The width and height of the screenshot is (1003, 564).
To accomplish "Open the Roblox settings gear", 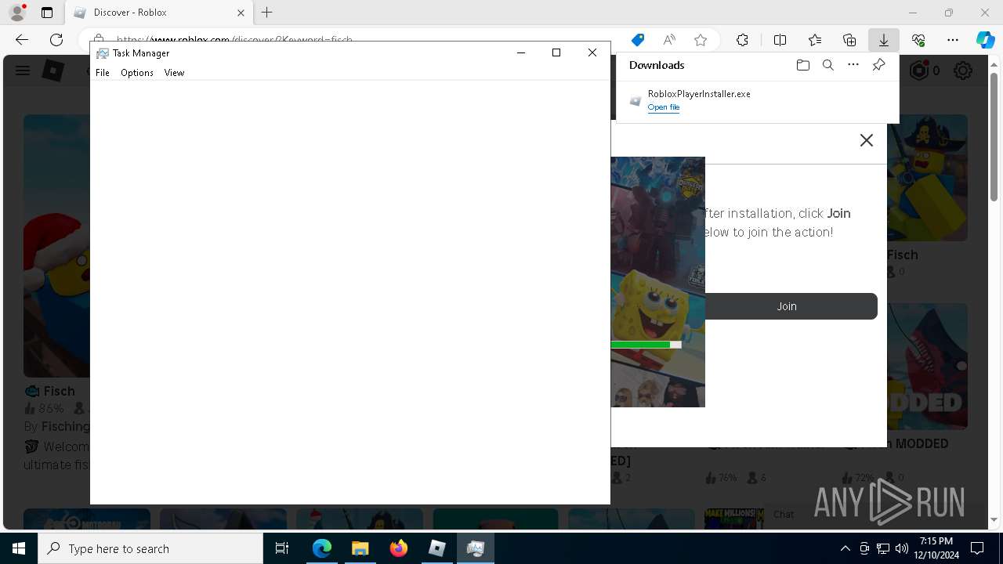I will pyautogui.click(x=963, y=71).
